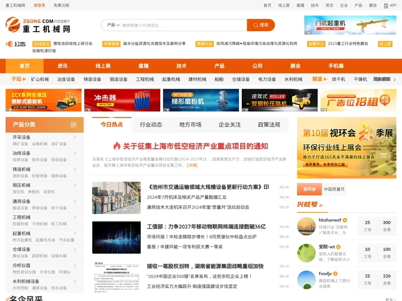Click the ZGONG.COM site logo
Image resolution: width=402 pixels, height=301 pixels.
[x=38, y=25]
